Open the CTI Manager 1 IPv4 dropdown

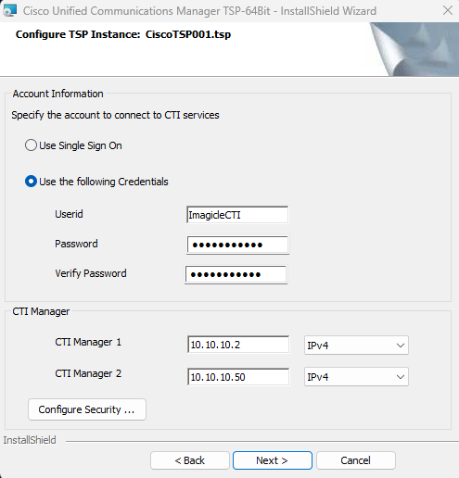tap(356, 345)
